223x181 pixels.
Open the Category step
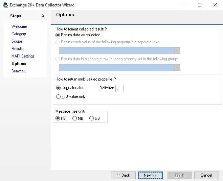pyautogui.click(x=19, y=34)
